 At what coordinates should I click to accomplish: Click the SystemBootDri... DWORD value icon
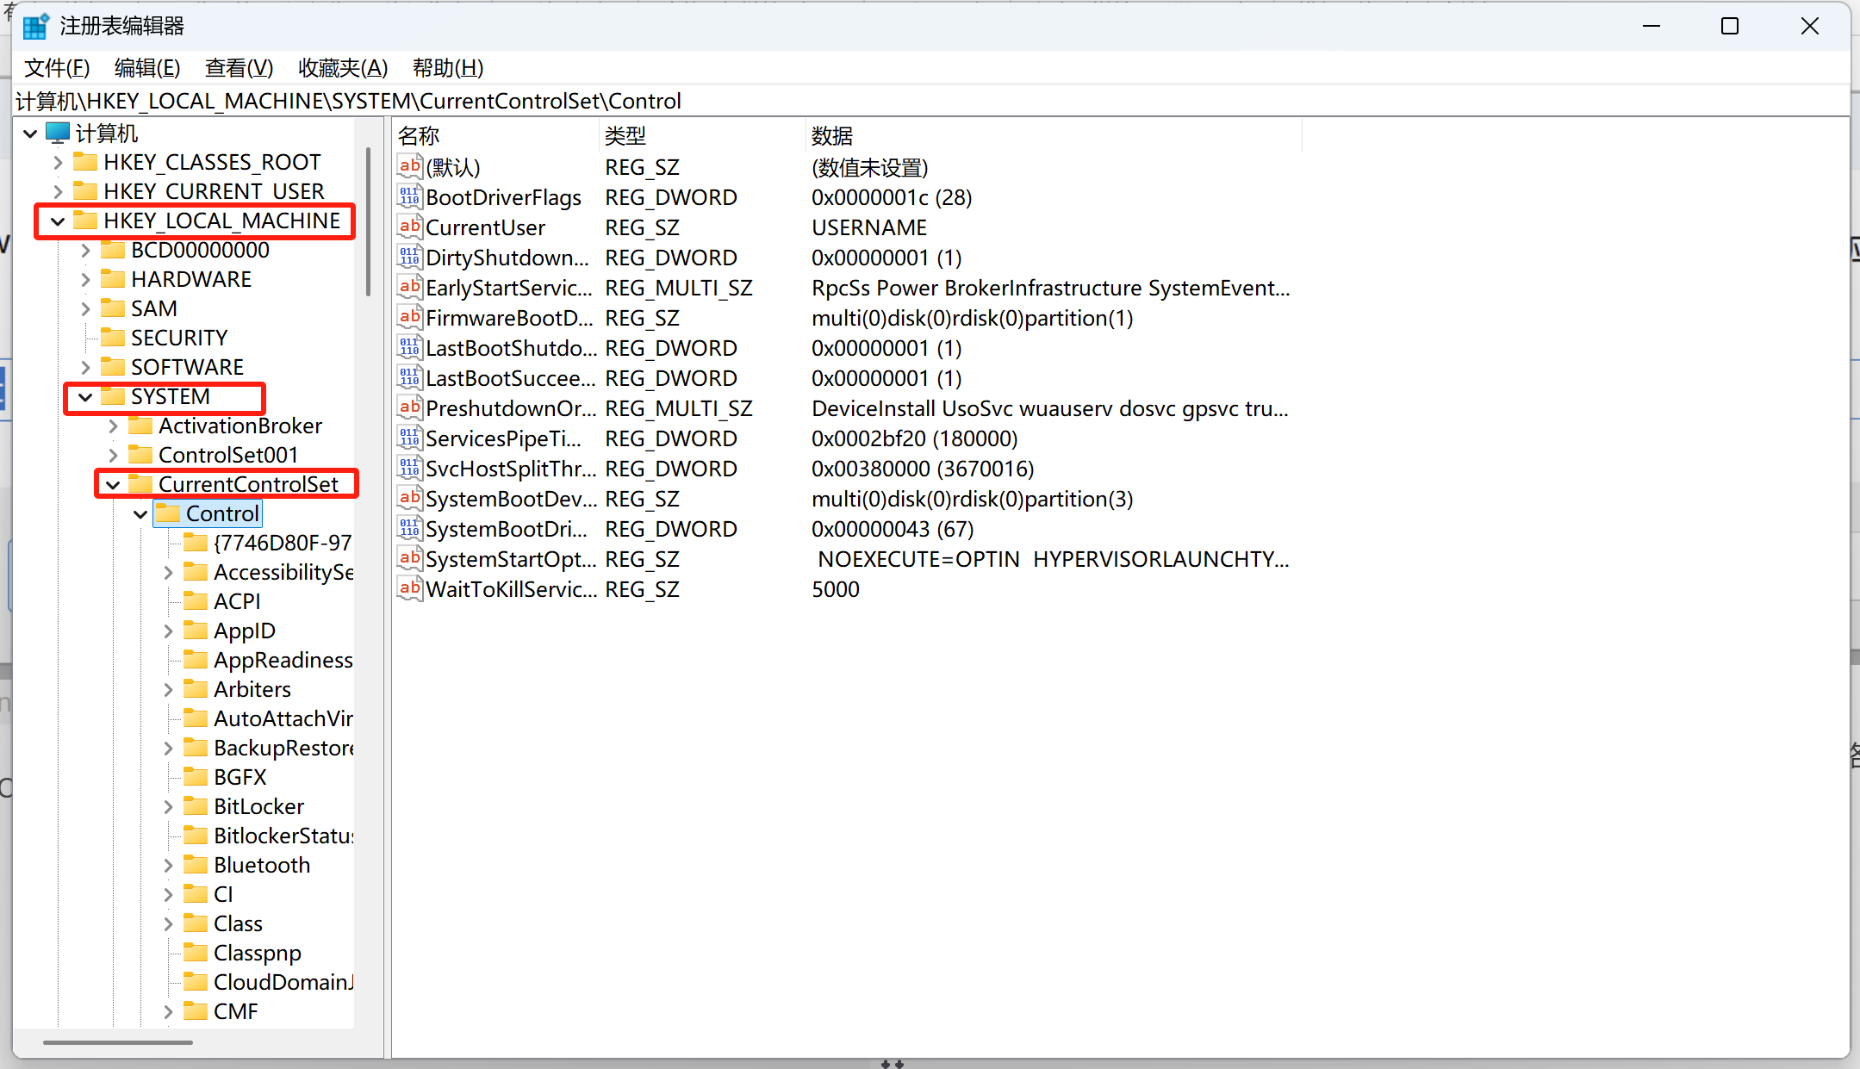click(409, 529)
